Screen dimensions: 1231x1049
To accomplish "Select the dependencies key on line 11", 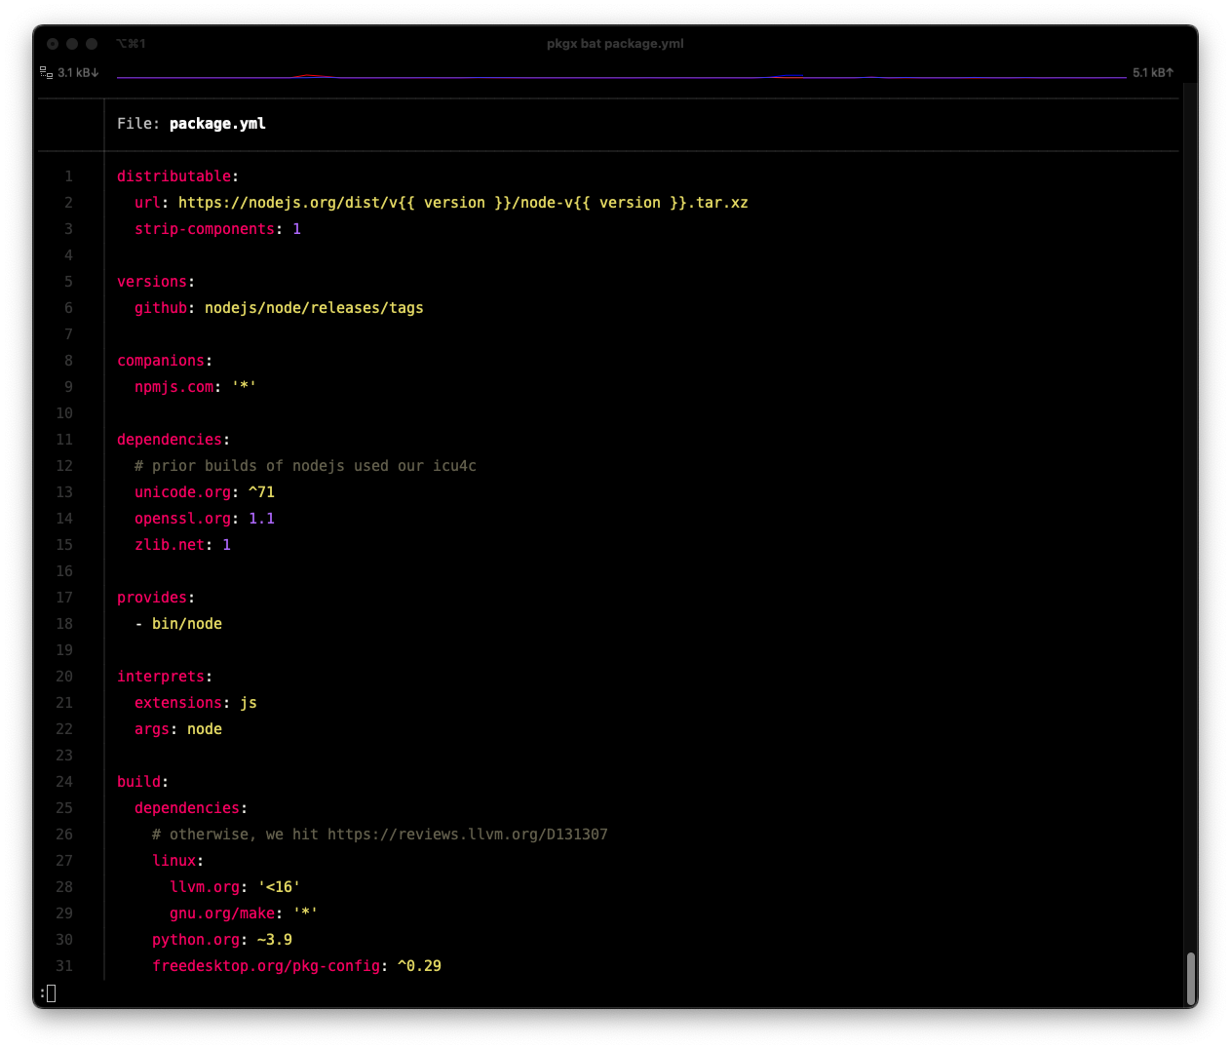I will click(170, 439).
